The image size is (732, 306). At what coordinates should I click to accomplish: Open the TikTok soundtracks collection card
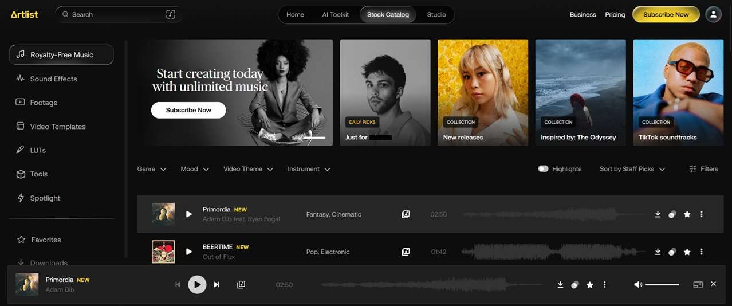678,92
